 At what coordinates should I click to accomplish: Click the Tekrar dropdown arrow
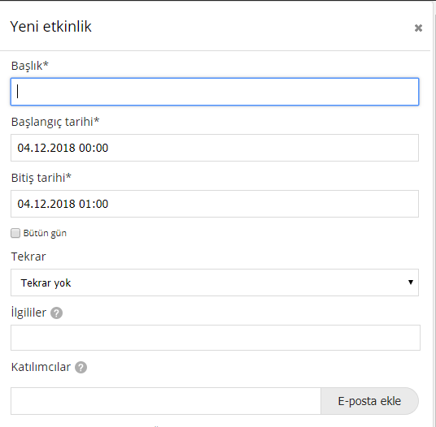click(411, 283)
